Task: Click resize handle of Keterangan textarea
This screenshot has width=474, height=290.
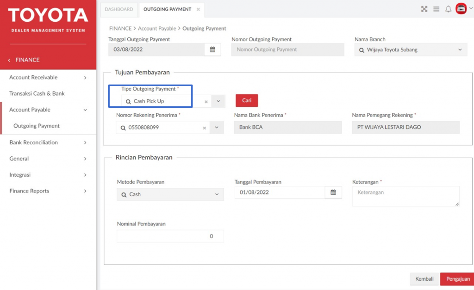Action: tap(457, 204)
